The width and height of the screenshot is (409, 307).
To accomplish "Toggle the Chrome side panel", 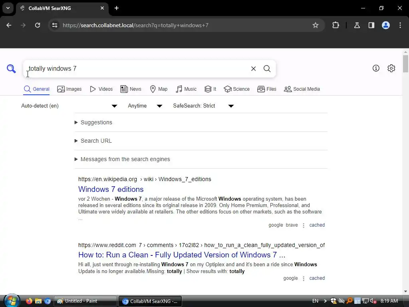I will tap(371, 25).
